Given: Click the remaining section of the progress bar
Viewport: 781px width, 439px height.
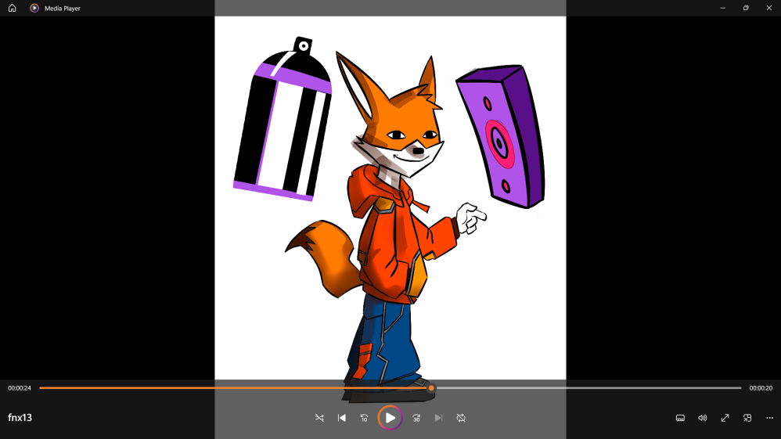Looking at the screenshot, I should (x=587, y=388).
